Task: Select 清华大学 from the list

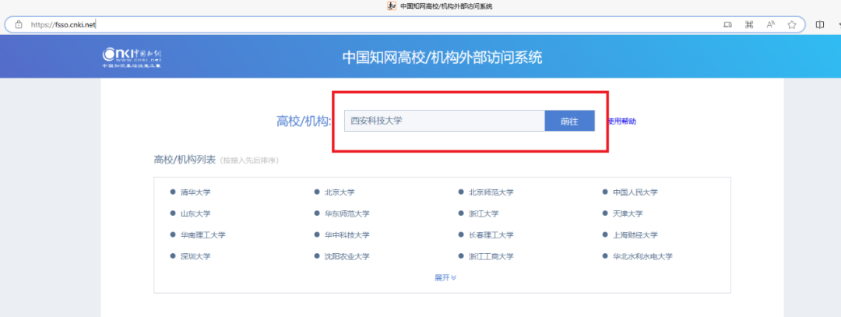Action: pos(195,192)
